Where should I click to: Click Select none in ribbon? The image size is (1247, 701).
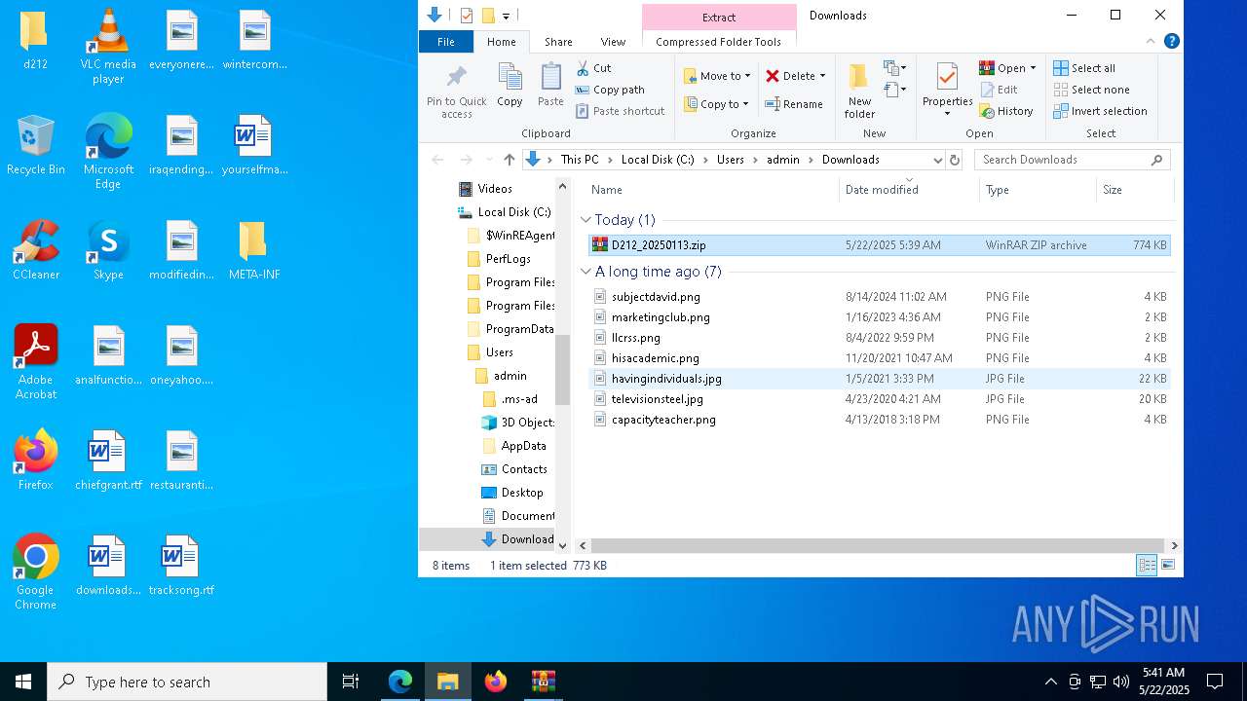(1091, 90)
